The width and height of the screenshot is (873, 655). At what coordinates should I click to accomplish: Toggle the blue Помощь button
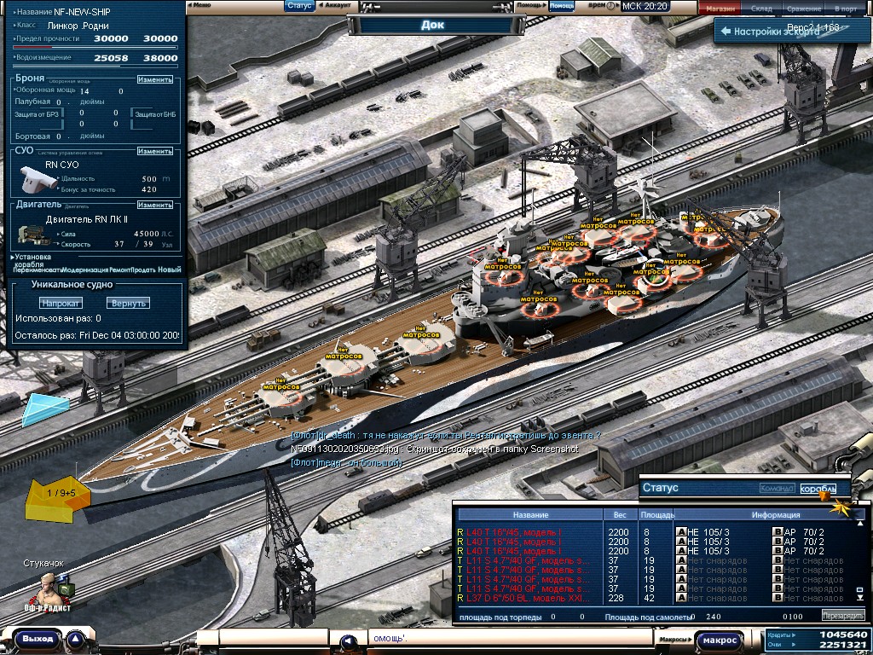(561, 6)
